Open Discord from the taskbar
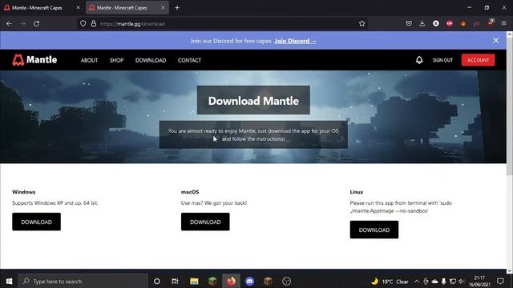This screenshot has height=288, width=513. (249, 281)
